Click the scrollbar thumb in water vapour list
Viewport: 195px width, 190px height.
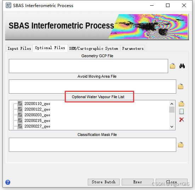(x=172, y=110)
